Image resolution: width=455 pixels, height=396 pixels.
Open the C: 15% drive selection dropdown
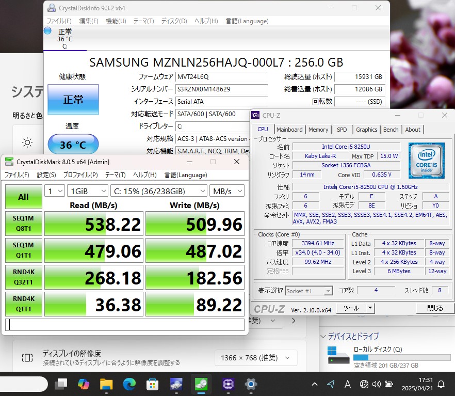pyautogui.click(x=159, y=191)
